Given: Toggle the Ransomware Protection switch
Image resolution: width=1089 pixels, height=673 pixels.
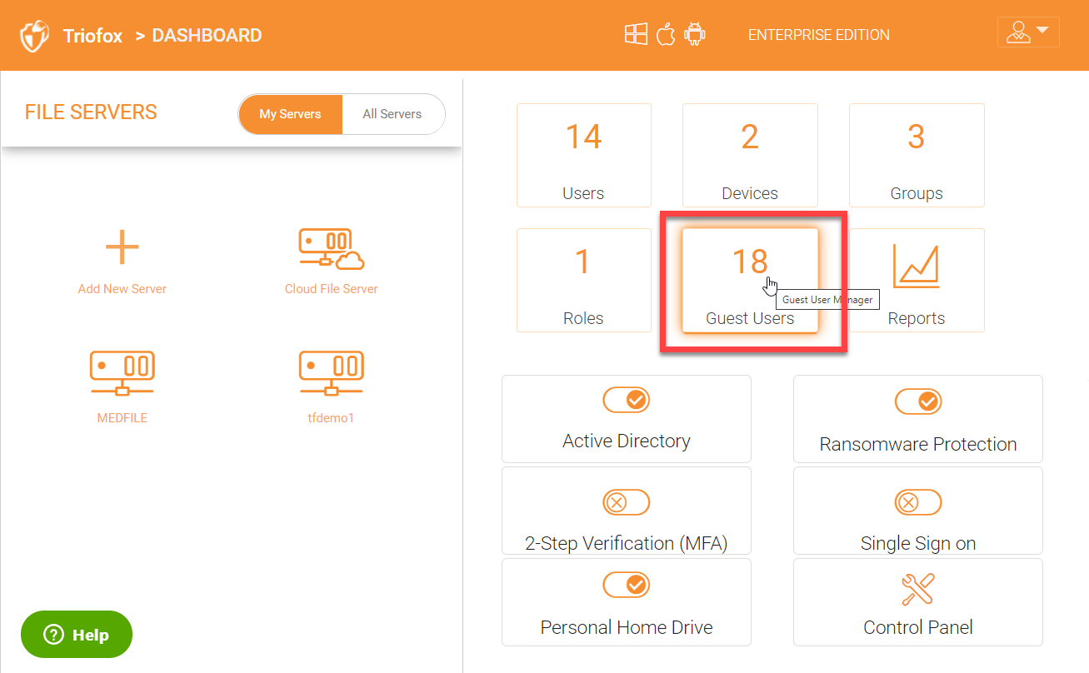Looking at the screenshot, I should click(918, 401).
